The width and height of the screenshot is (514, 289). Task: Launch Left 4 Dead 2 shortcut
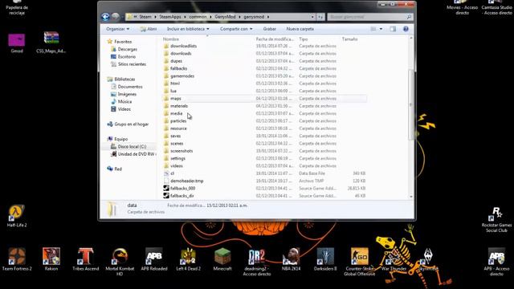[x=188, y=259]
